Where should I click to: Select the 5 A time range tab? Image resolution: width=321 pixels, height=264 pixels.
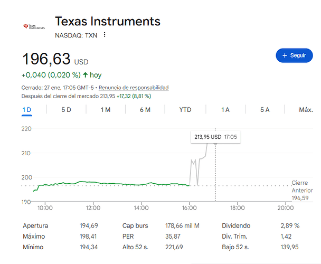tap(265, 110)
